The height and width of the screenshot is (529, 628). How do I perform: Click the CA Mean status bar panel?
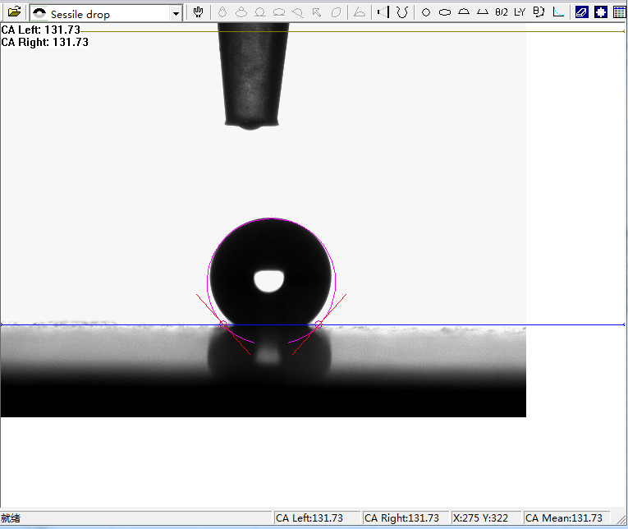tap(564, 518)
